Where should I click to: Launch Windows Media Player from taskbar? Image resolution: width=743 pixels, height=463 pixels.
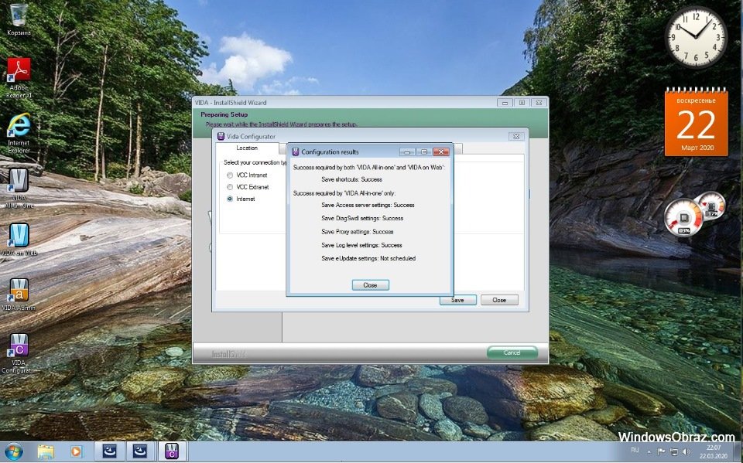(x=76, y=452)
